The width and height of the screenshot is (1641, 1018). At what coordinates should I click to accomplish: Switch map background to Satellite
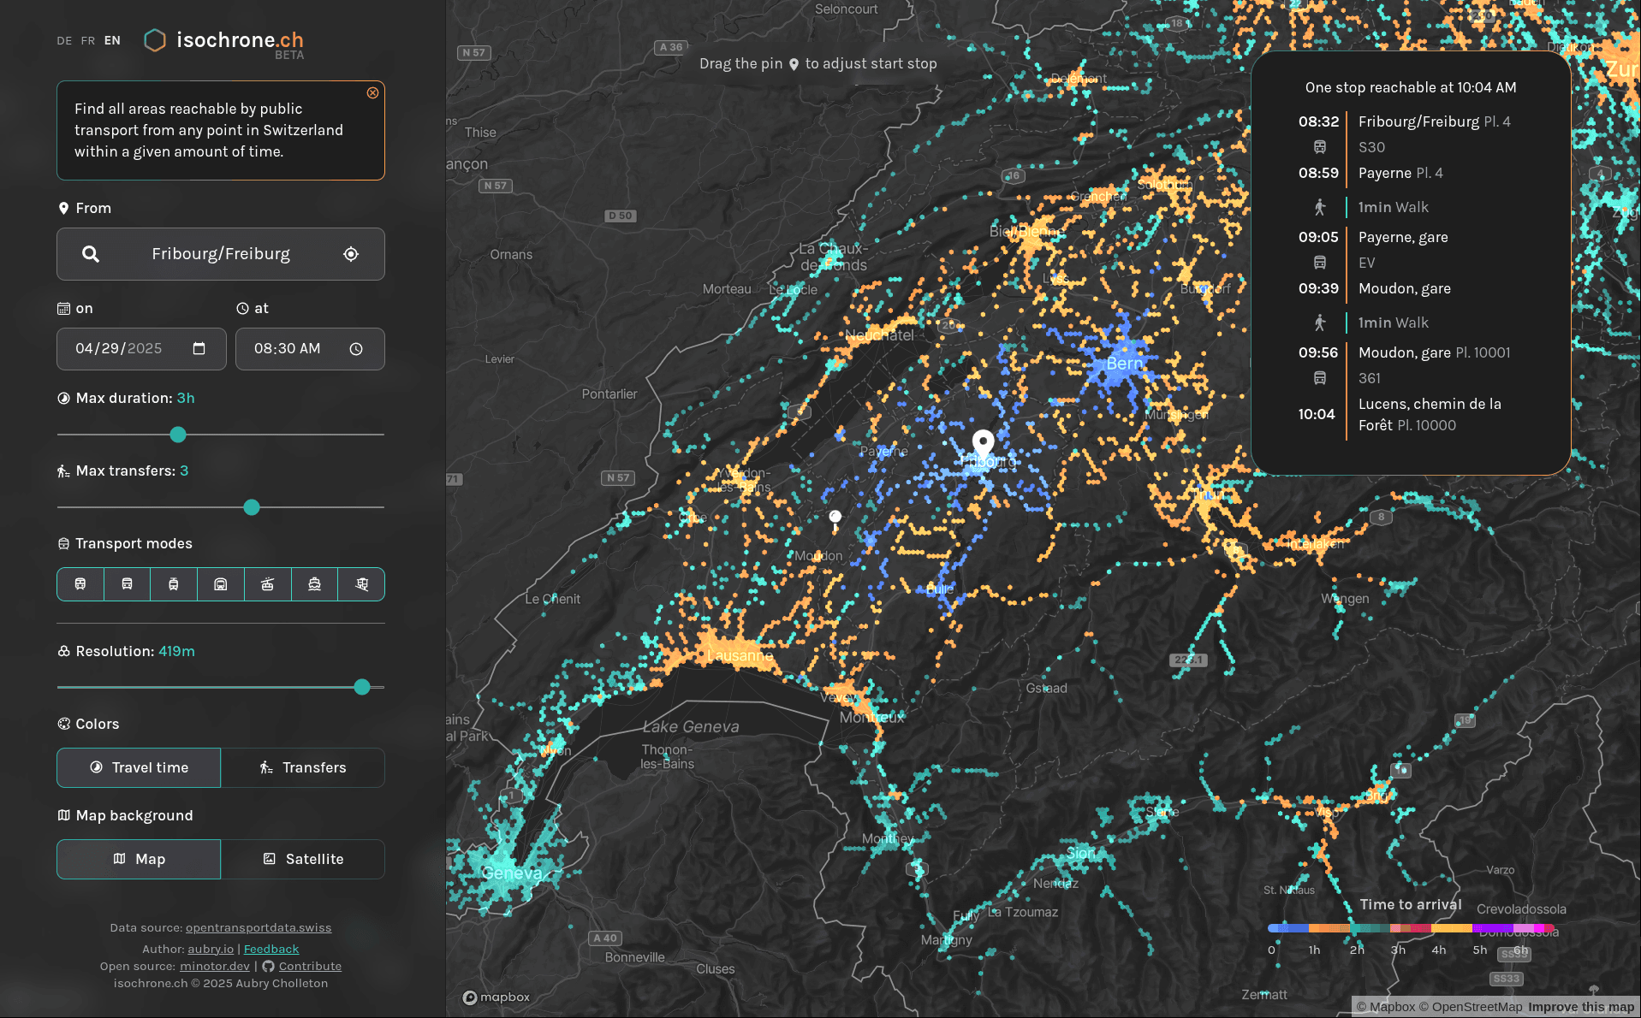(x=303, y=859)
